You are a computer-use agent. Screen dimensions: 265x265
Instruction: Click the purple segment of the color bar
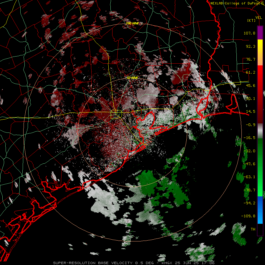(260, 33)
